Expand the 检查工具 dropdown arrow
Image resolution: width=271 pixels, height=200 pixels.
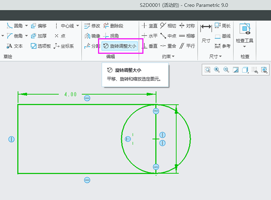(244, 46)
